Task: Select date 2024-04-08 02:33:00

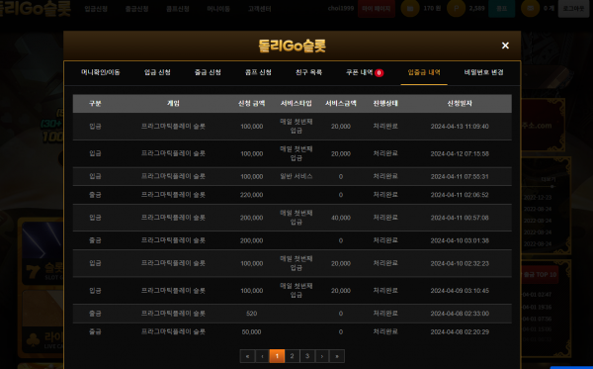Action: (460, 314)
